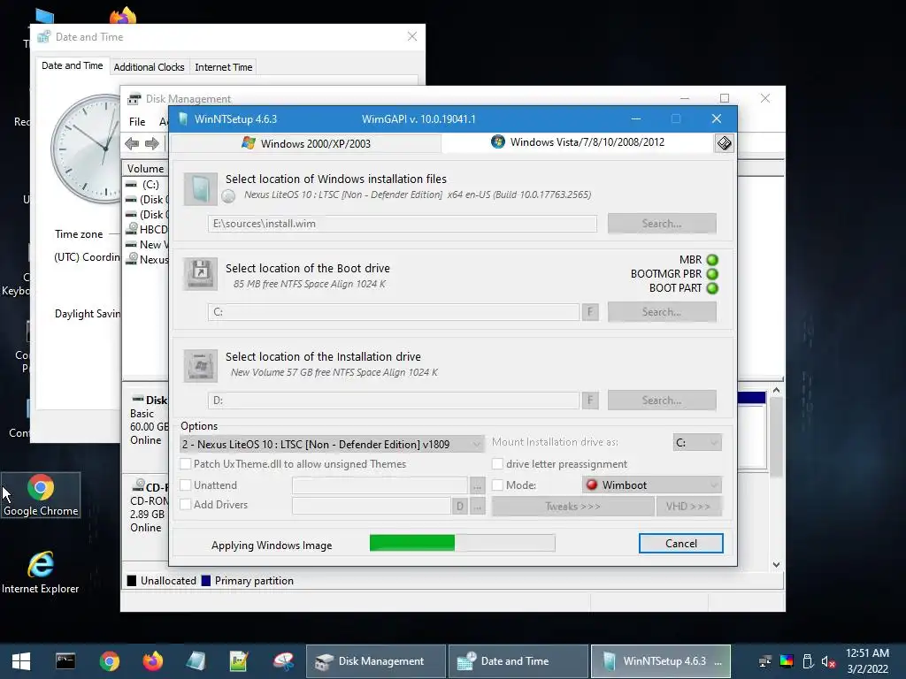Click the Boot drive floppy icon

pos(201,274)
